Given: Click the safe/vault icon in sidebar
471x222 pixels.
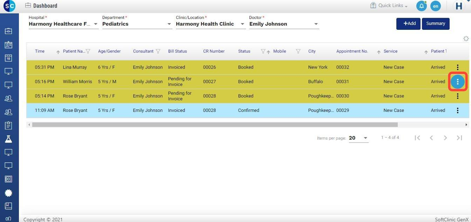Looking at the screenshot, I should tap(8, 179).
